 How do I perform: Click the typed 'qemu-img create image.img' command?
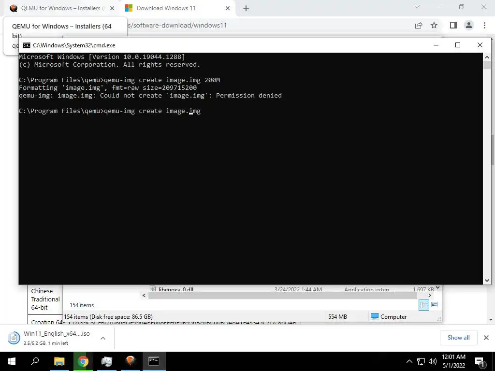point(152,111)
